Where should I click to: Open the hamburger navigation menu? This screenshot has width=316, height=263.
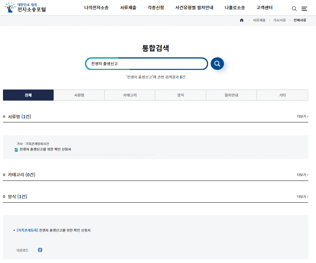304,8
